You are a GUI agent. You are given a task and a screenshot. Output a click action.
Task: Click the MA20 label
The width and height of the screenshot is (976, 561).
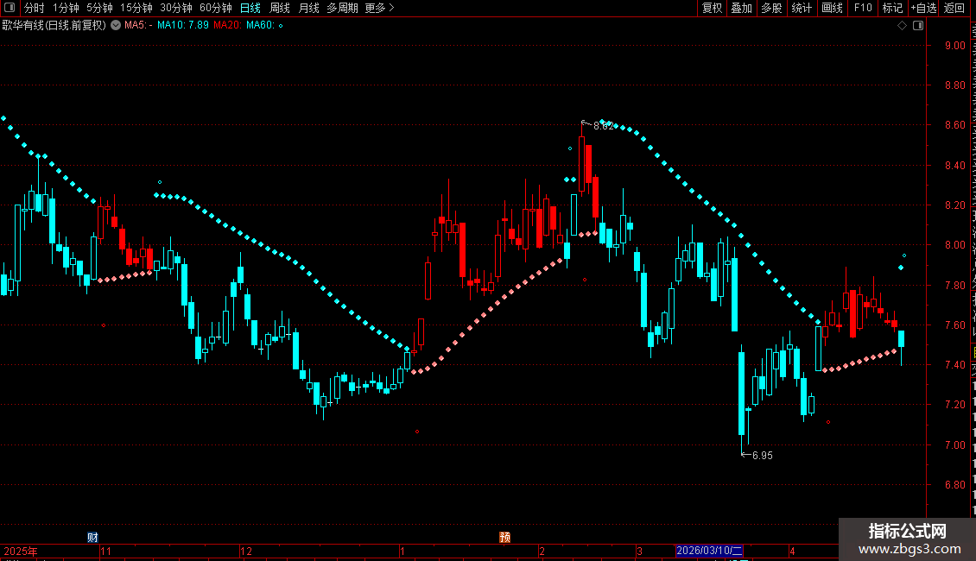(227, 25)
